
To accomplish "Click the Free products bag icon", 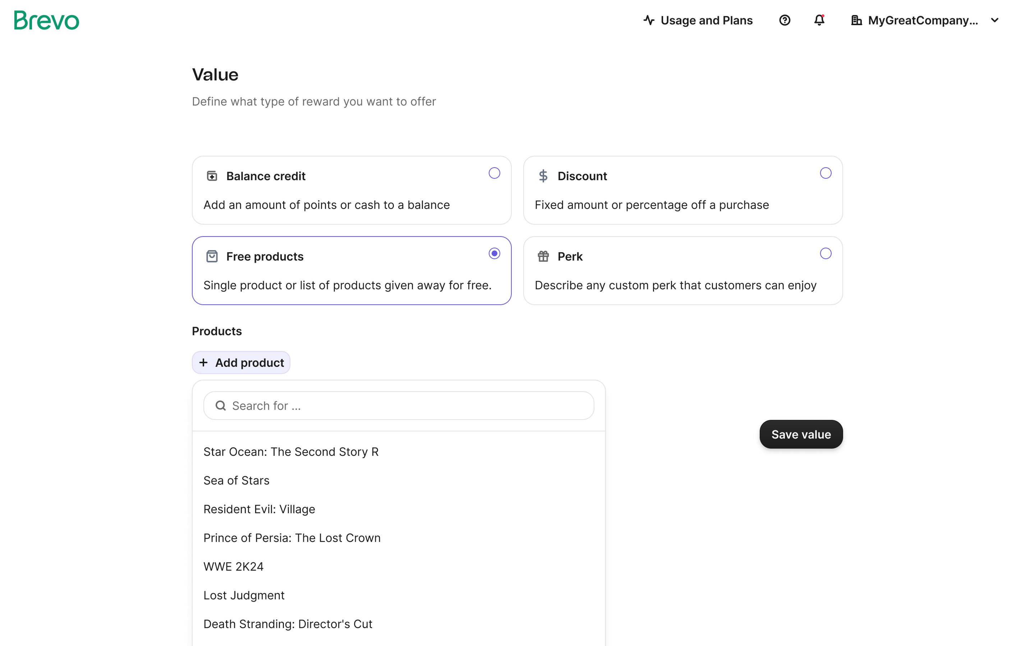I will tap(212, 256).
